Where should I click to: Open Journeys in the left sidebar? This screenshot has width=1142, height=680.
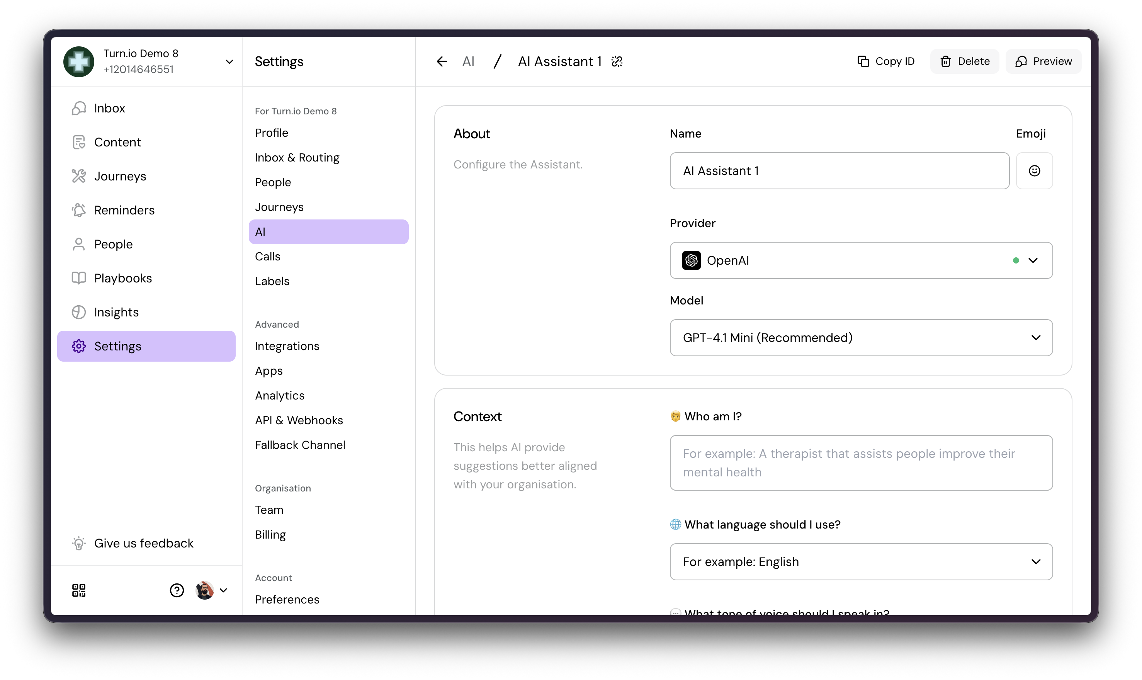tap(120, 177)
